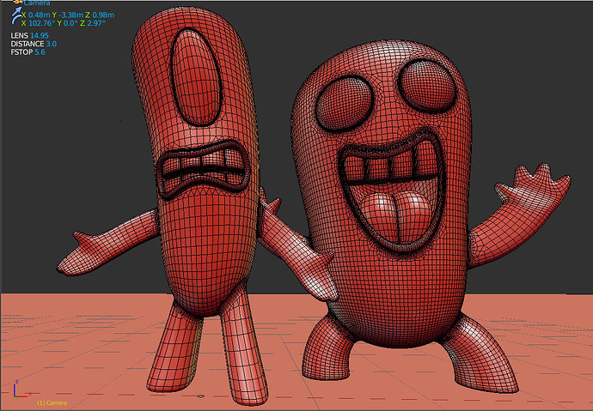Click the tall character's gritted teeth
This screenshot has width=593, height=411.
(x=202, y=169)
